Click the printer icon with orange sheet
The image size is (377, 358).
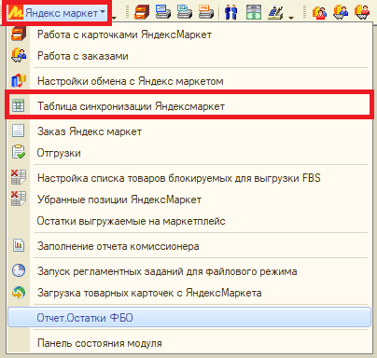point(206,12)
